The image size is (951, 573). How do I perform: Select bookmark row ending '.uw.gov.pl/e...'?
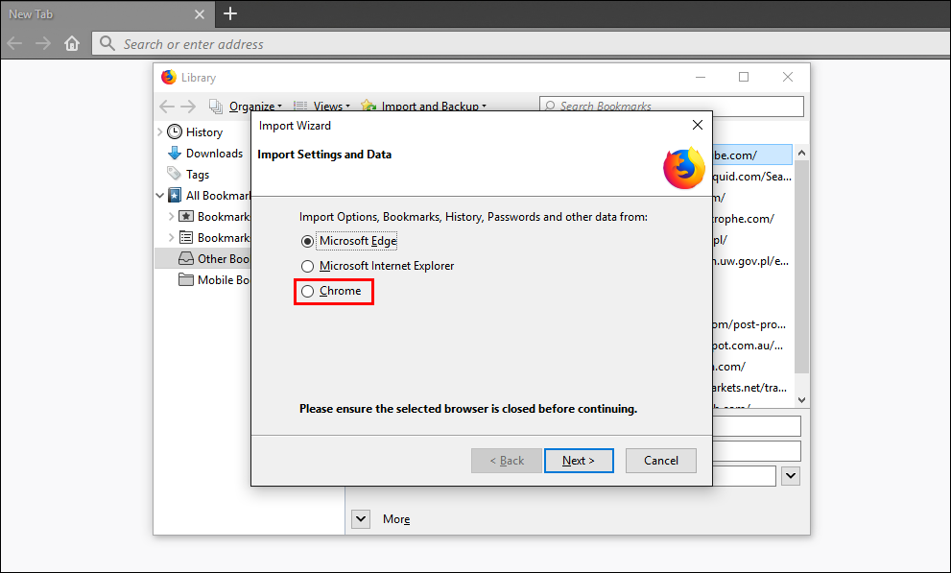point(752,261)
